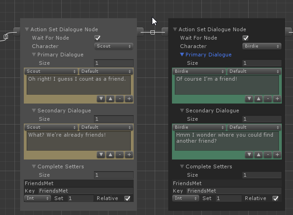Add entry after Birdie's secondary dialogue
The image size is (293, 215).
pos(277,154)
